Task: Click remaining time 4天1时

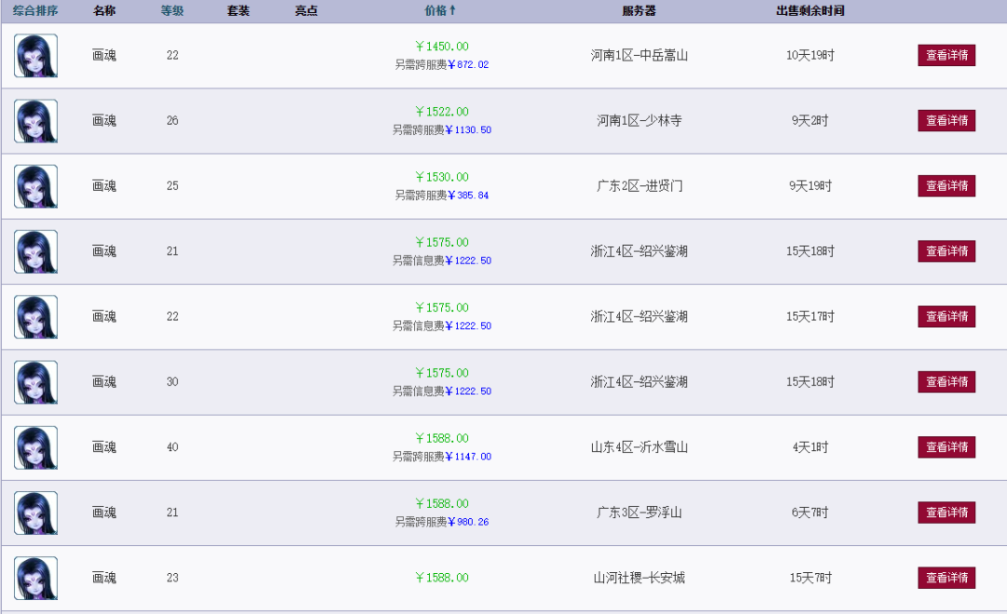Action: click(x=810, y=447)
